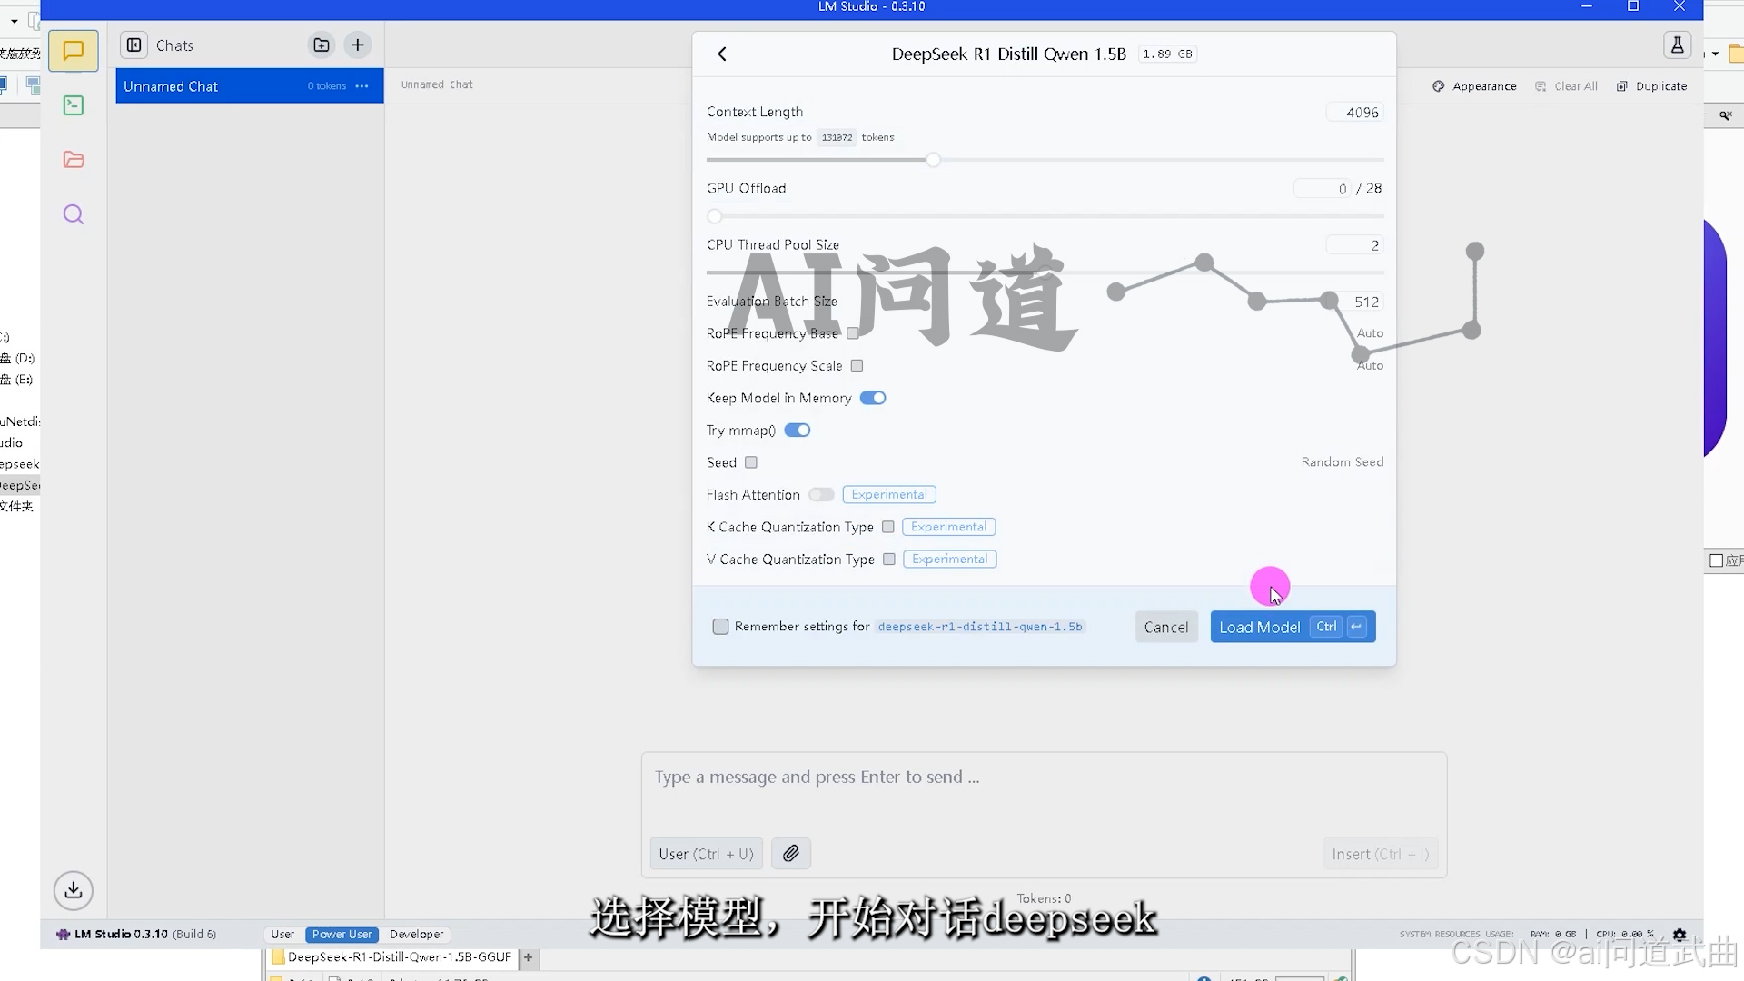Open the Developer terminal sidebar icon

pos(74,105)
